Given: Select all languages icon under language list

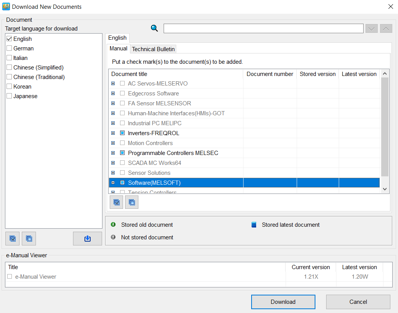Looking at the screenshot, I should tap(13, 239).
